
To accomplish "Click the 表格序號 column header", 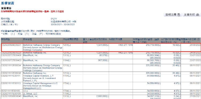I will 5,39.
